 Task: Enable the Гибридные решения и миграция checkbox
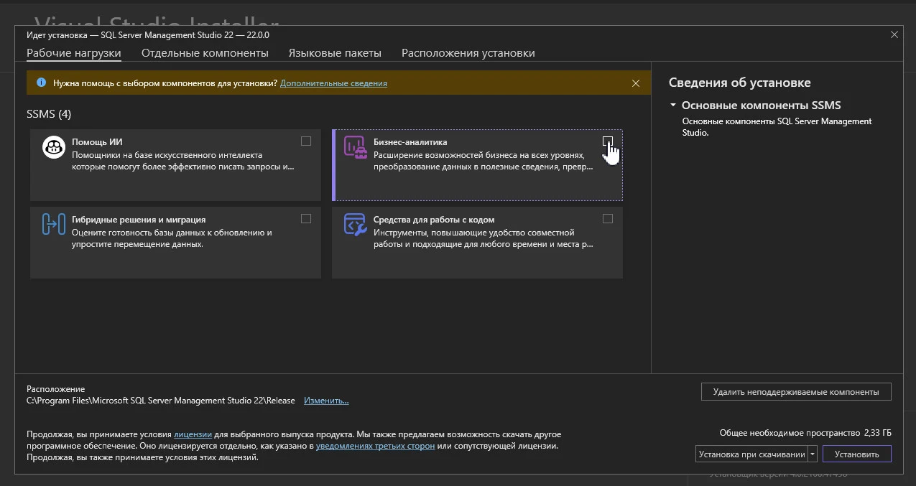(306, 218)
